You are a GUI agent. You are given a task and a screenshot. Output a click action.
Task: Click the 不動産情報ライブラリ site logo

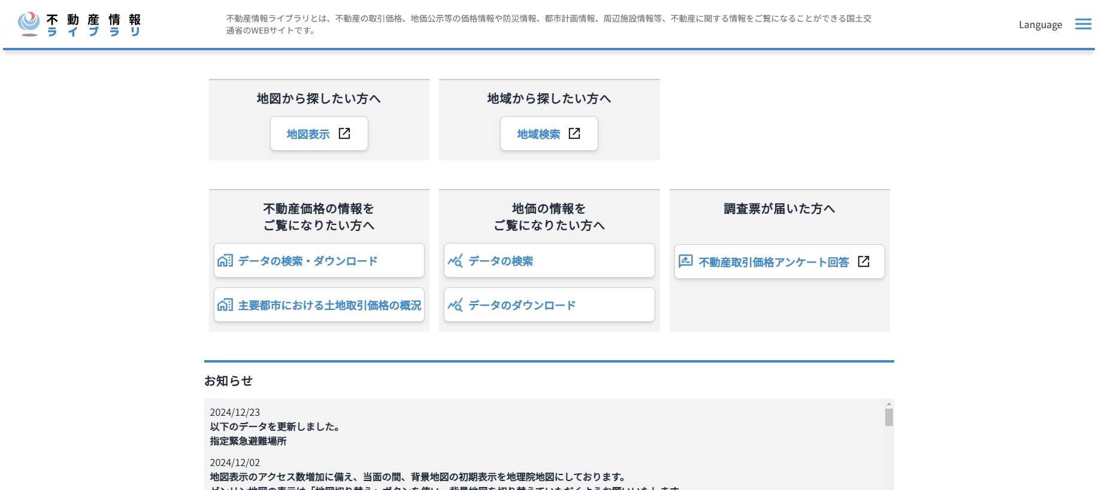point(80,25)
